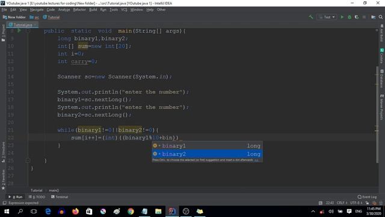The height and width of the screenshot is (217, 385).
Task: Open the Maven Projects side panel tab
Action: (x=382, y=107)
